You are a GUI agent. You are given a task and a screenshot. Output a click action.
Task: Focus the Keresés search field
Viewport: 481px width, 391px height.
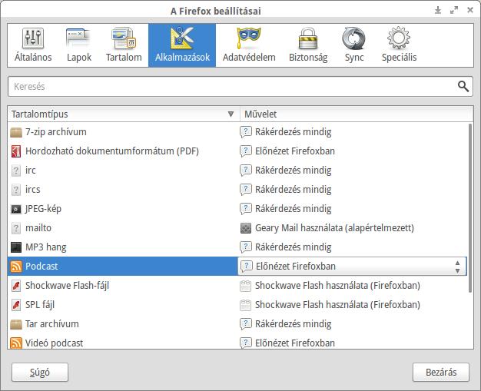coord(240,87)
